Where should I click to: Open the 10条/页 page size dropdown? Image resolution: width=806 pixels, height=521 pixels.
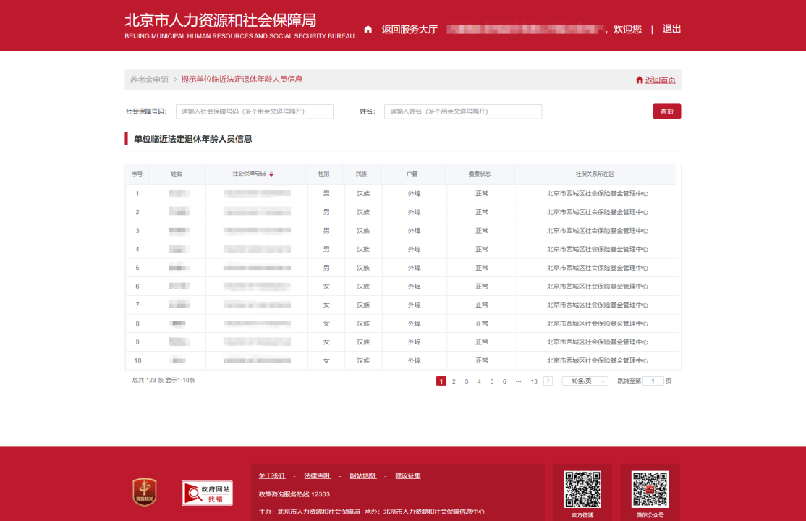coord(585,381)
